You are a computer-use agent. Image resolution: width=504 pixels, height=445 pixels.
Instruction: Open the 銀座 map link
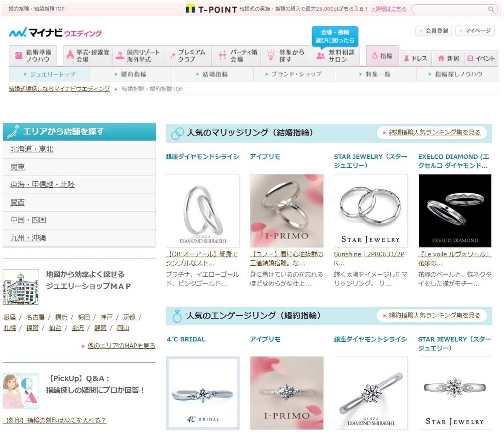click(10, 317)
